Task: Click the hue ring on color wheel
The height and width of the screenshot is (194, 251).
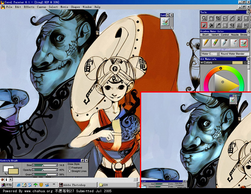Action: click(220, 68)
